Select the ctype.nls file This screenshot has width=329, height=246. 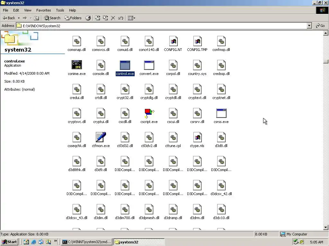tap(197, 140)
